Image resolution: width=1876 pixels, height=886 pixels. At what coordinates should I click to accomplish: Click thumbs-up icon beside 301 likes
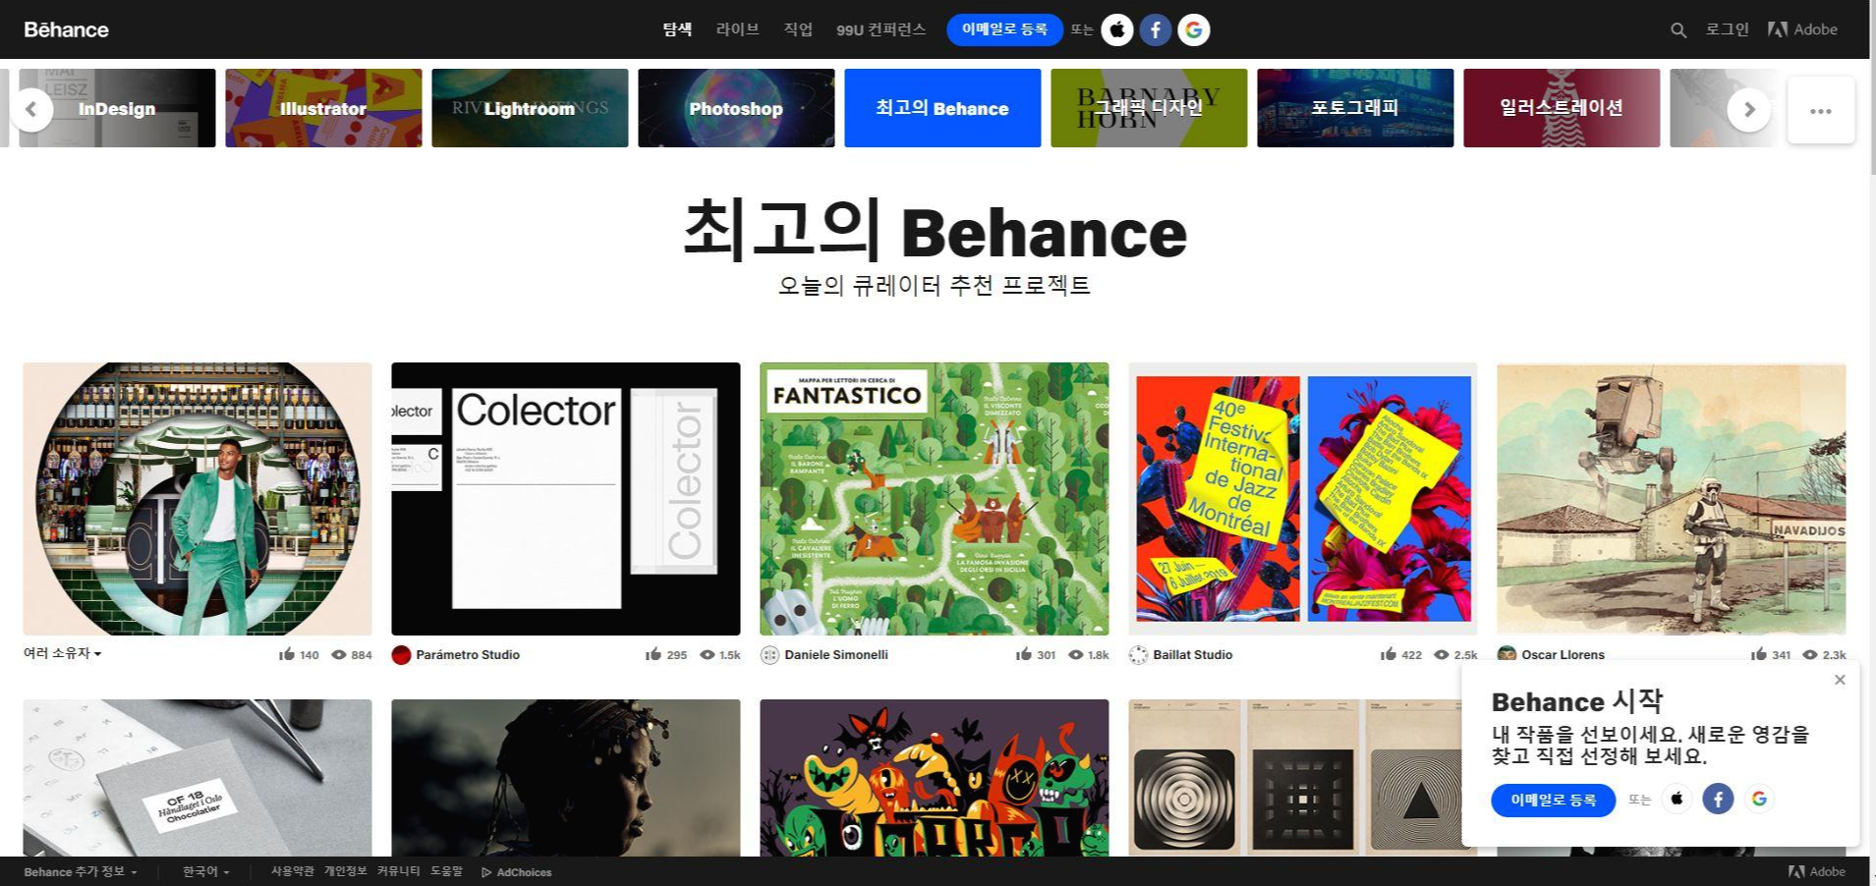click(1024, 654)
